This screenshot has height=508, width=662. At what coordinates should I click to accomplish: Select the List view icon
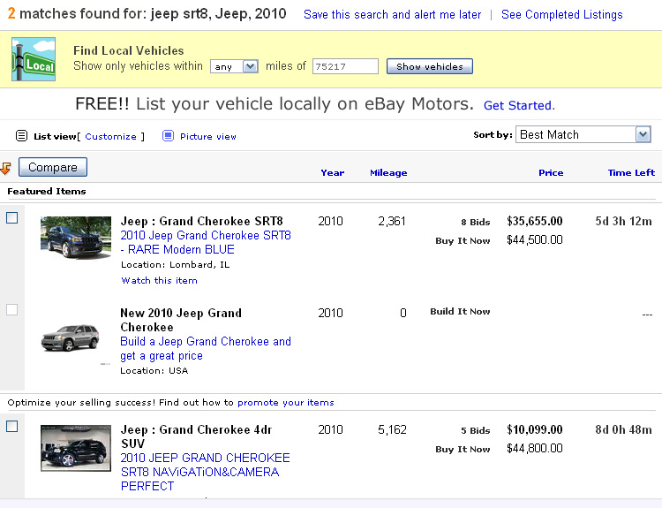[22, 136]
